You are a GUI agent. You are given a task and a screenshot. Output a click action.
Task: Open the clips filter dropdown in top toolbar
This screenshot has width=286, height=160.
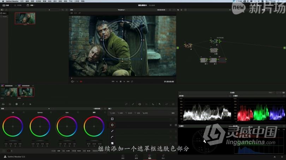tap(31, 5)
